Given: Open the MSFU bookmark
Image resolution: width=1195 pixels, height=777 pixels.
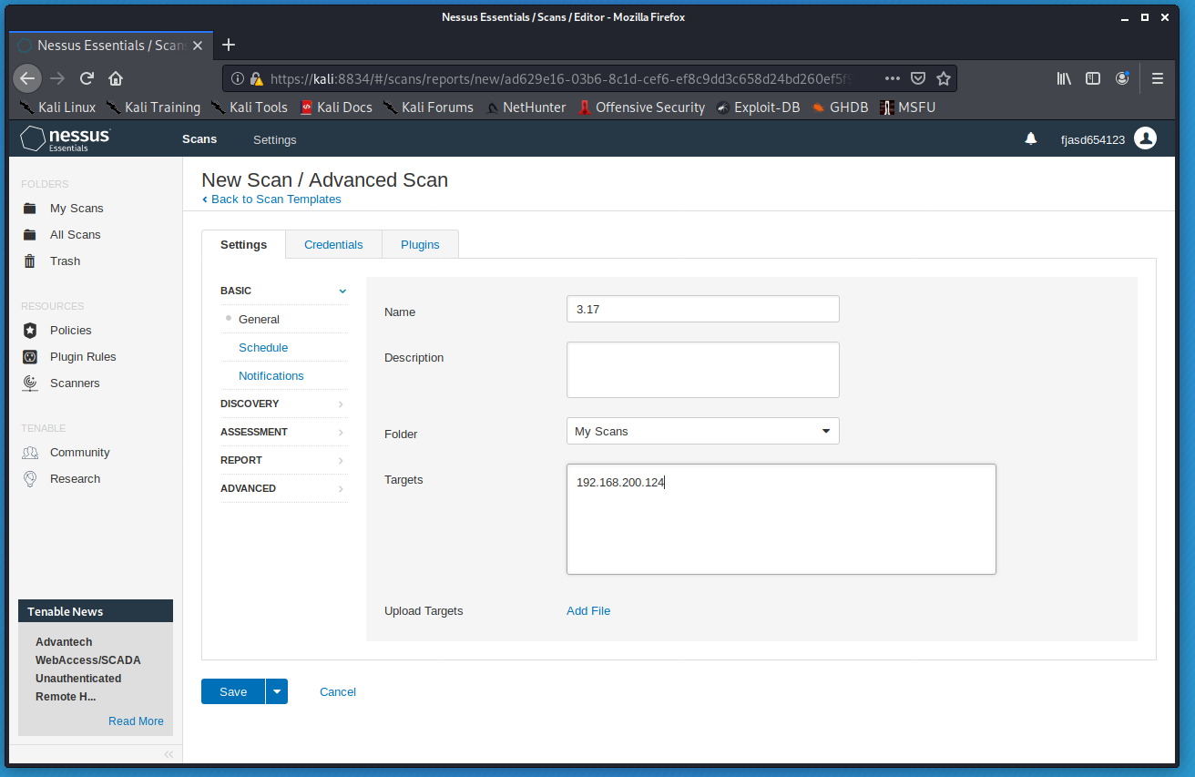Looking at the screenshot, I should [908, 107].
